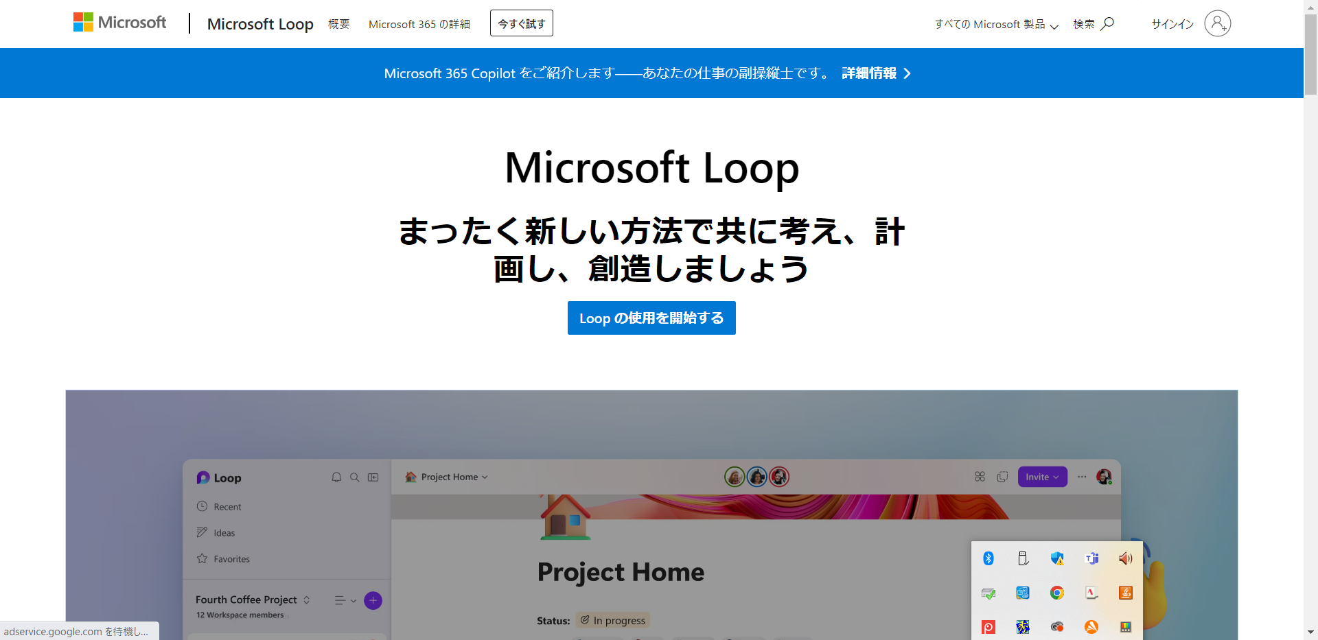Open the 概要 menu item
Viewport: 1318px width, 640px height.
pyautogui.click(x=339, y=24)
